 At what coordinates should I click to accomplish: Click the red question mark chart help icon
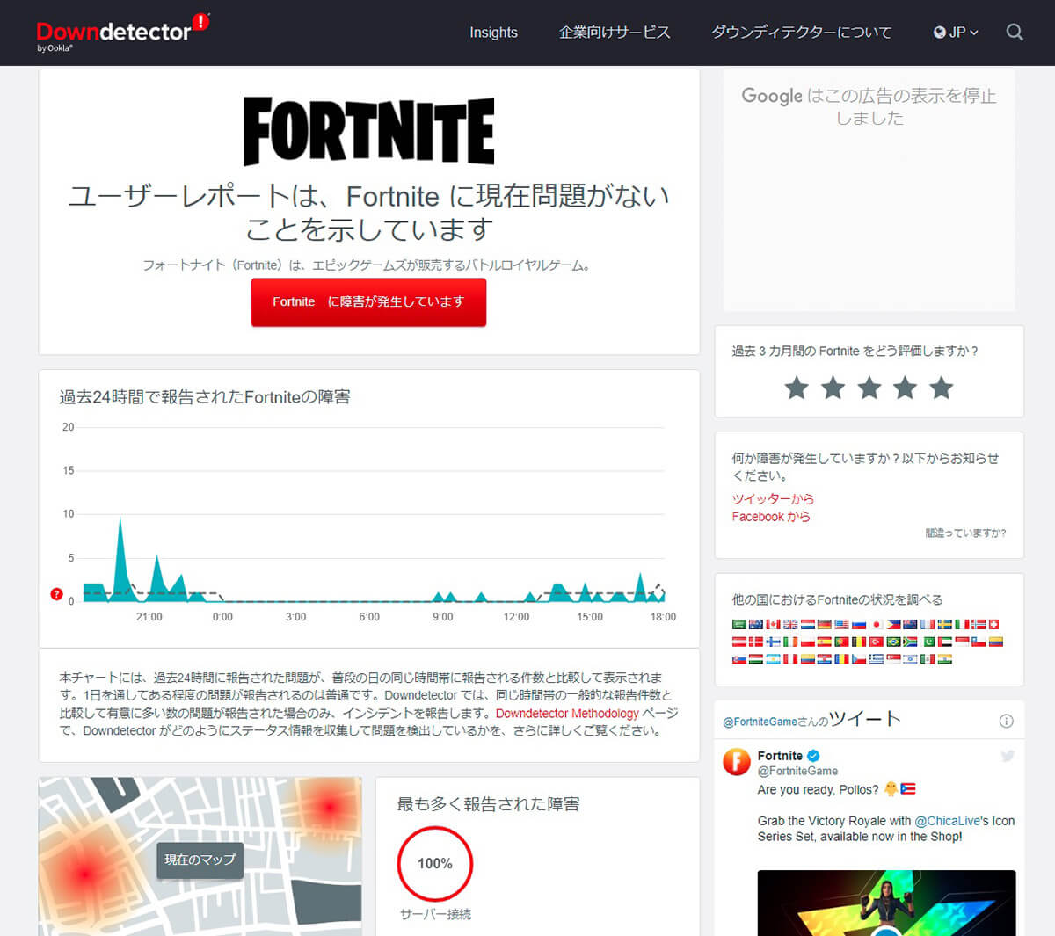tap(57, 594)
